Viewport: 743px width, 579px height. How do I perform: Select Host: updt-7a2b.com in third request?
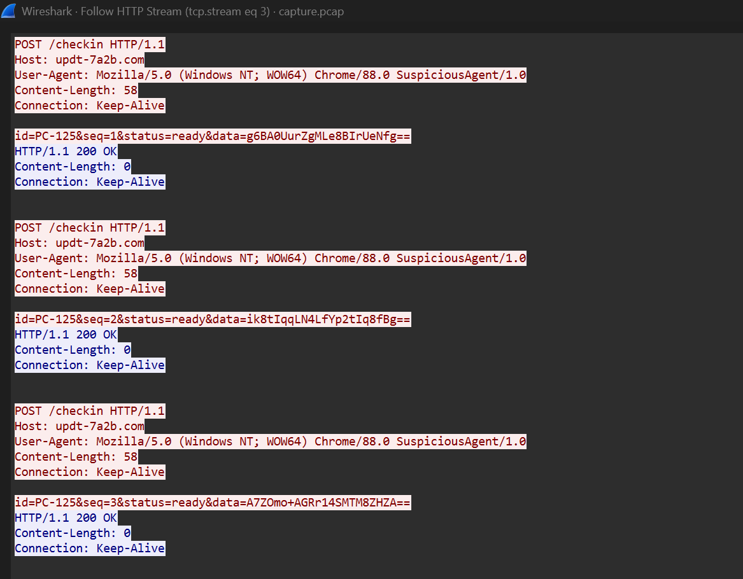80,426
